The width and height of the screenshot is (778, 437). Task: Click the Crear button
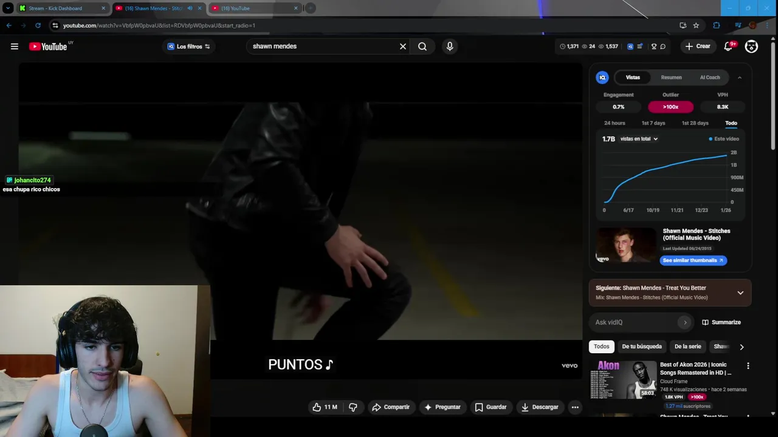[698, 46]
